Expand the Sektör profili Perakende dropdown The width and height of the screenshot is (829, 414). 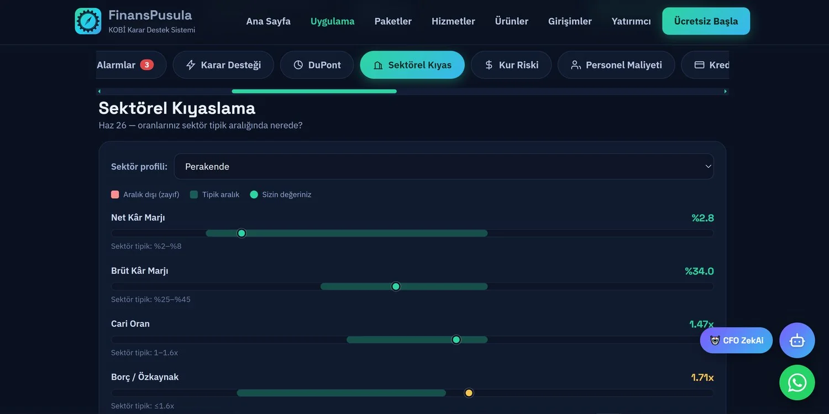click(x=444, y=167)
